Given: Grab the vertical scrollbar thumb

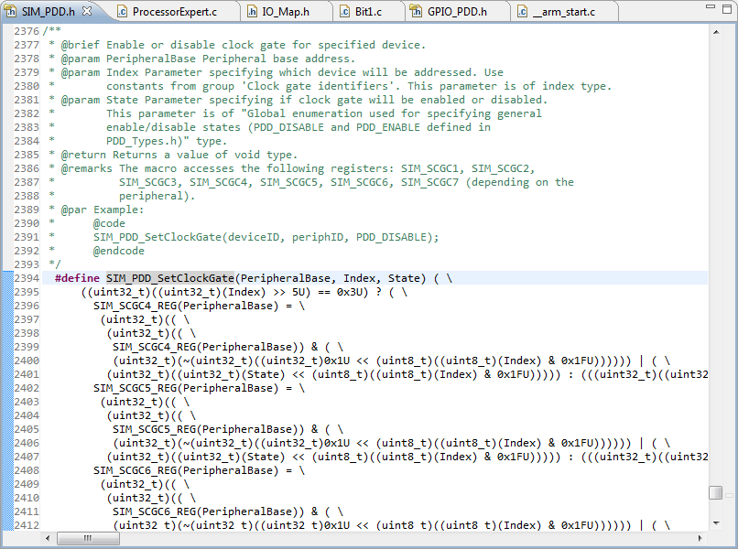Looking at the screenshot, I should coord(715,492).
